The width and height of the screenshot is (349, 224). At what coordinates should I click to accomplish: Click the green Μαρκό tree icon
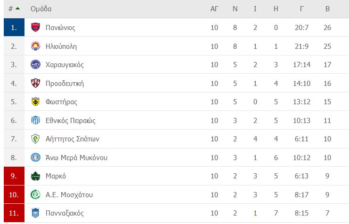[35, 176]
